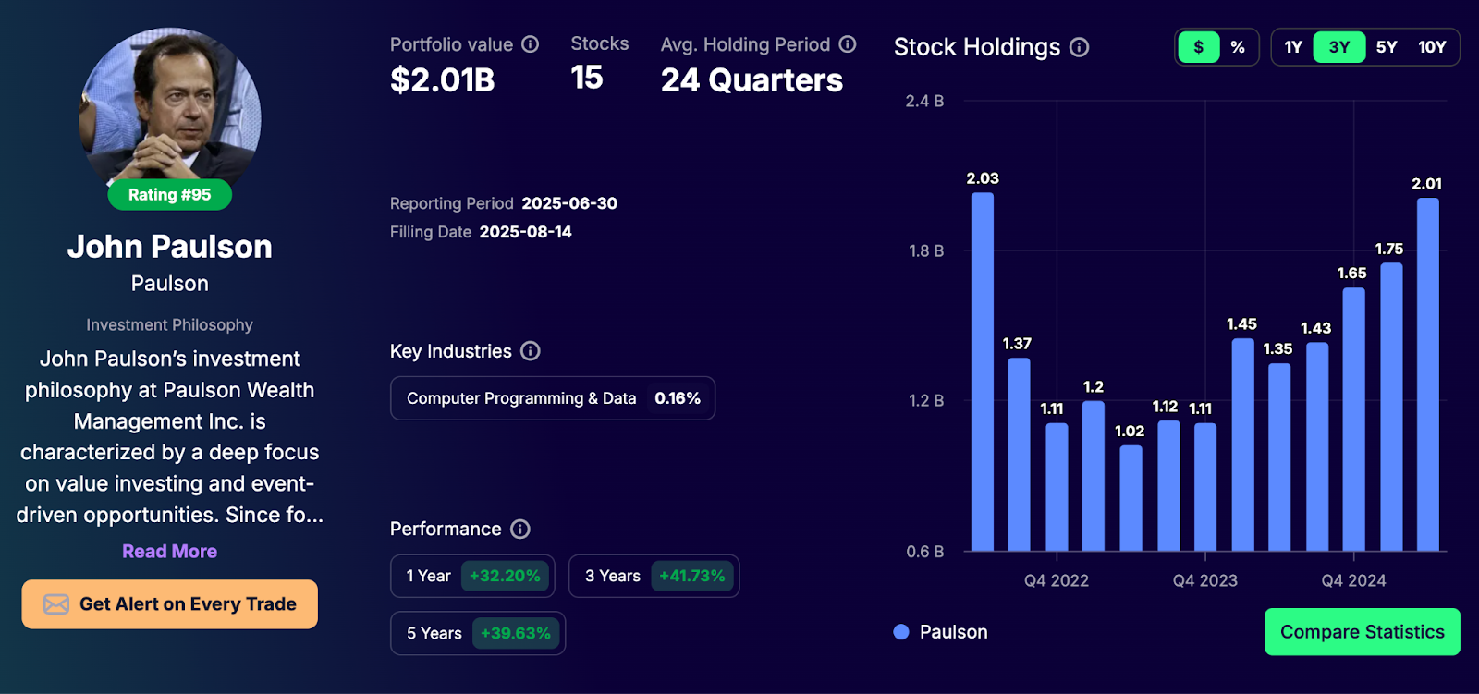This screenshot has width=1479, height=694.
Task: Click the reporting period date 2025-06-30
Action: (x=569, y=203)
